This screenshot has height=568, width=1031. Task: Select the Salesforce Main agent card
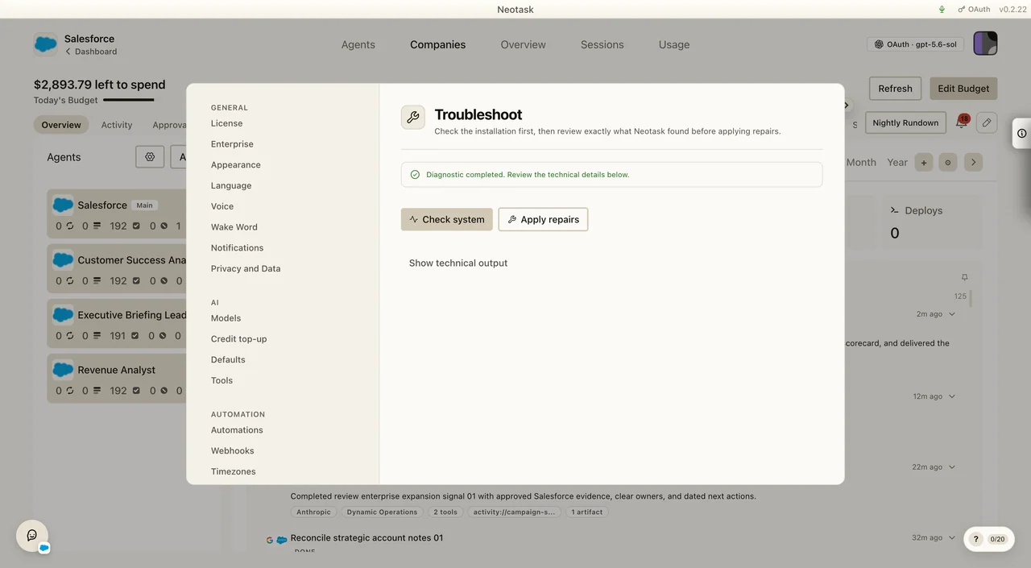[118, 215]
